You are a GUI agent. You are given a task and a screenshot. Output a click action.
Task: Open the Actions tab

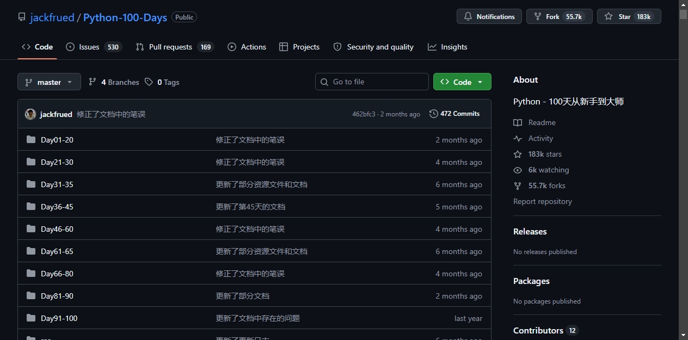click(x=247, y=47)
